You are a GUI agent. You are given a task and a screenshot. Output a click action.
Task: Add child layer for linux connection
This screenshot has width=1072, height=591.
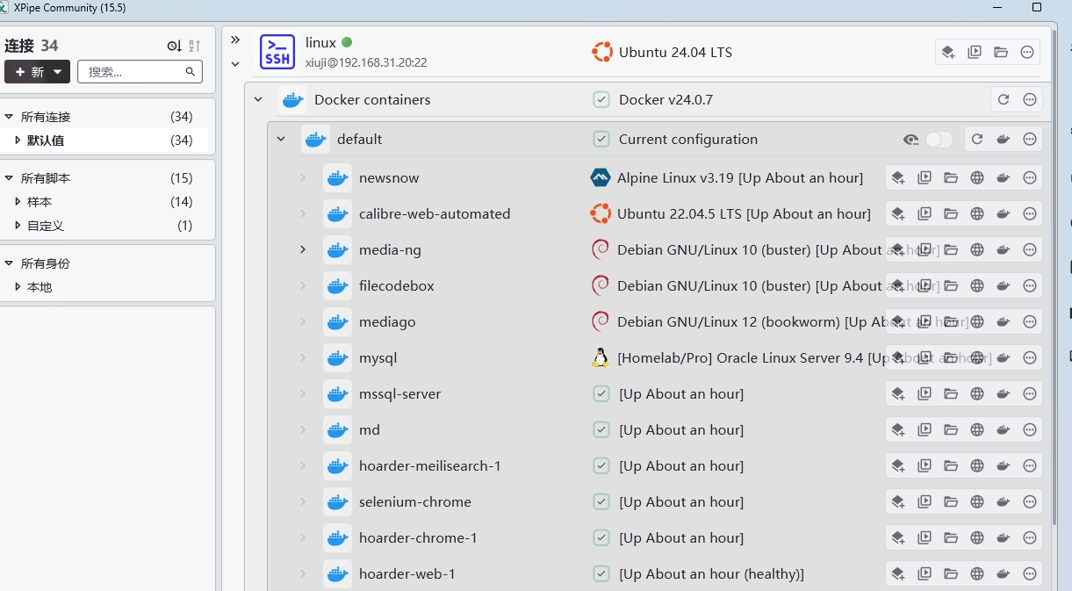tap(948, 52)
